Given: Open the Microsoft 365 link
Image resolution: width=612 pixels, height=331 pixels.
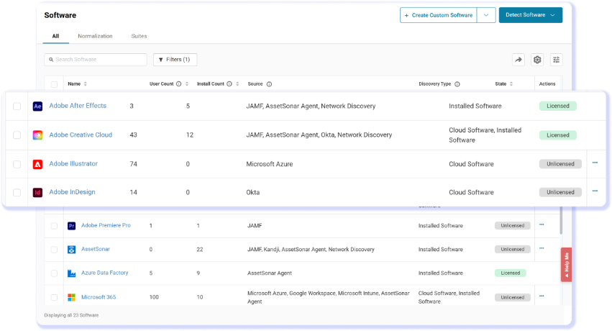Looking at the screenshot, I should point(99,297).
